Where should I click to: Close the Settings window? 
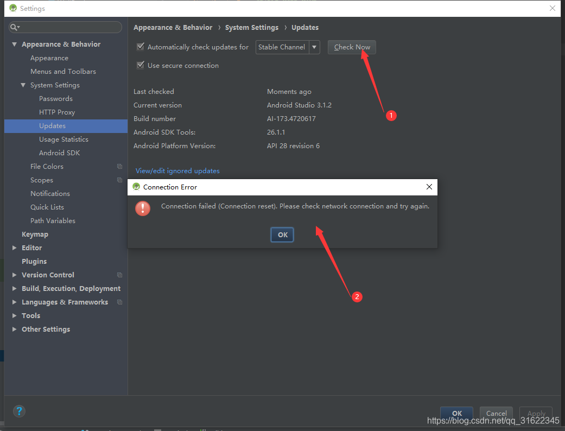(553, 8)
